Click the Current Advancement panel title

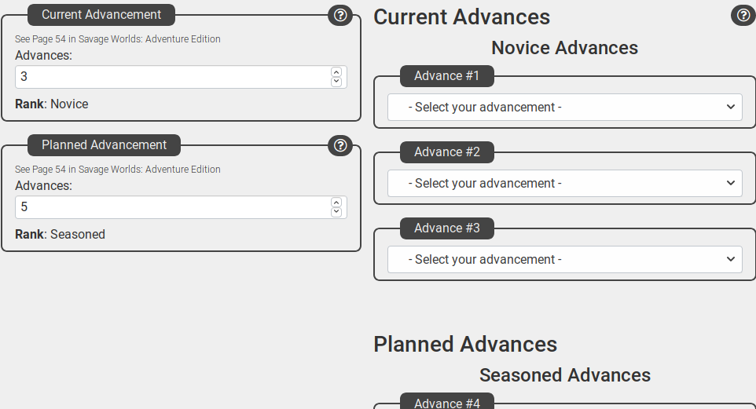click(x=101, y=15)
